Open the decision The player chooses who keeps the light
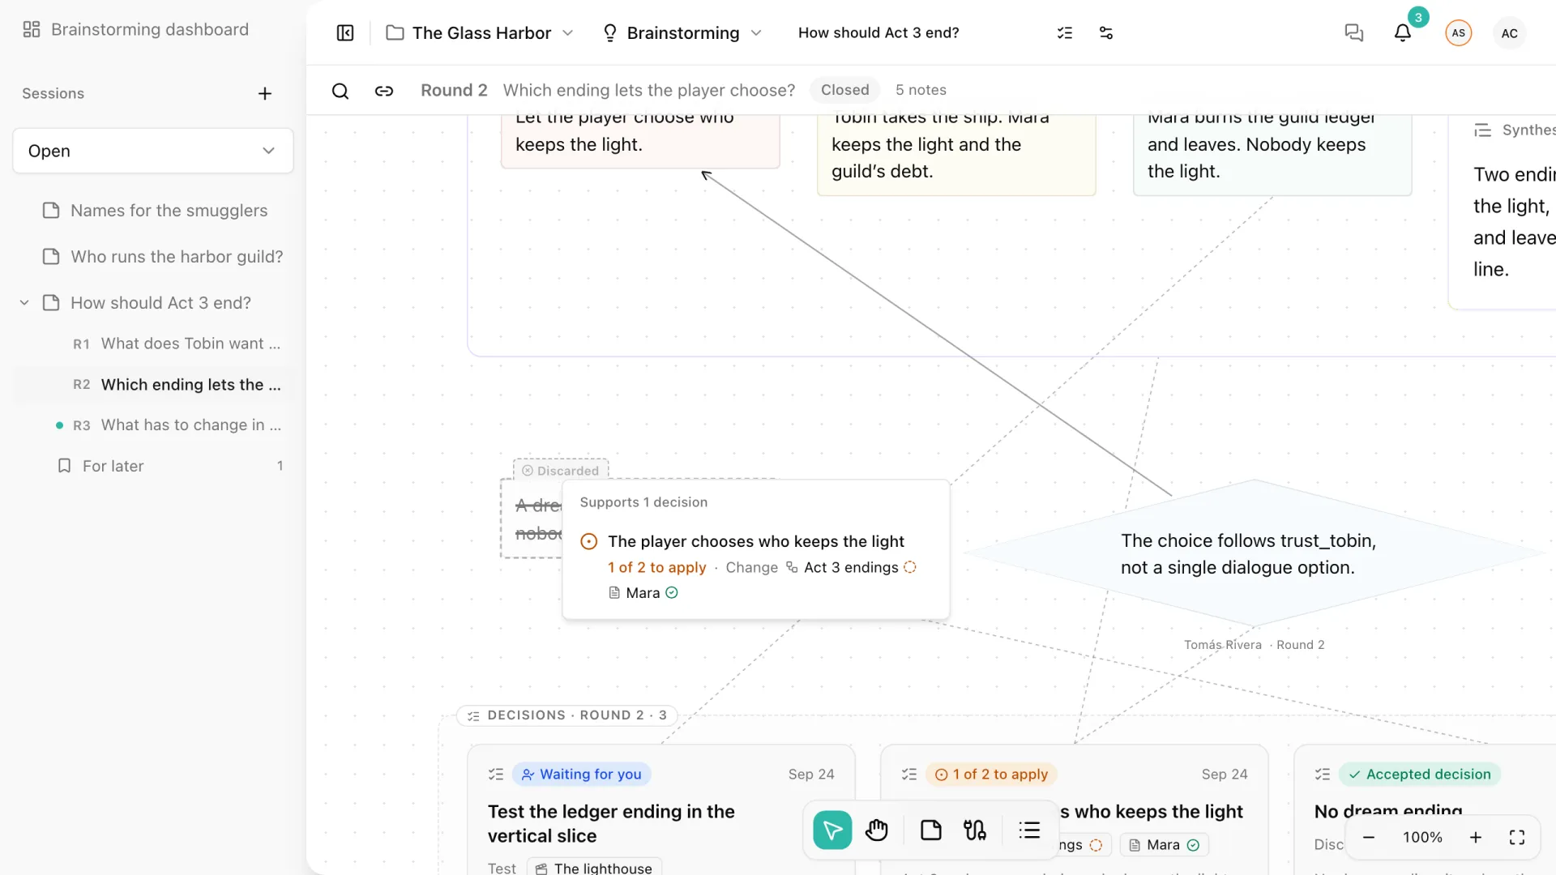This screenshot has height=875, width=1556. (756, 542)
